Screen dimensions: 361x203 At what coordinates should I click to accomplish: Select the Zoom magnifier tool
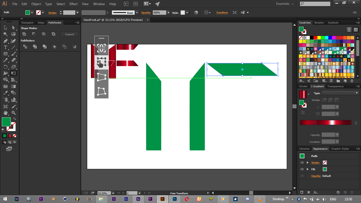[13, 113]
